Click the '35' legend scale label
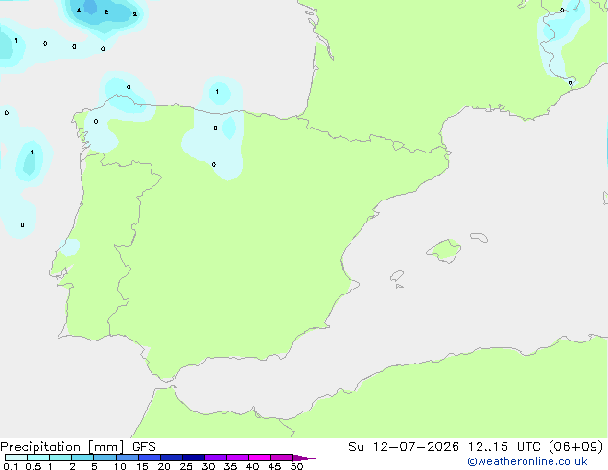Viewport: 608px width, 470px height. (x=230, y=466)
